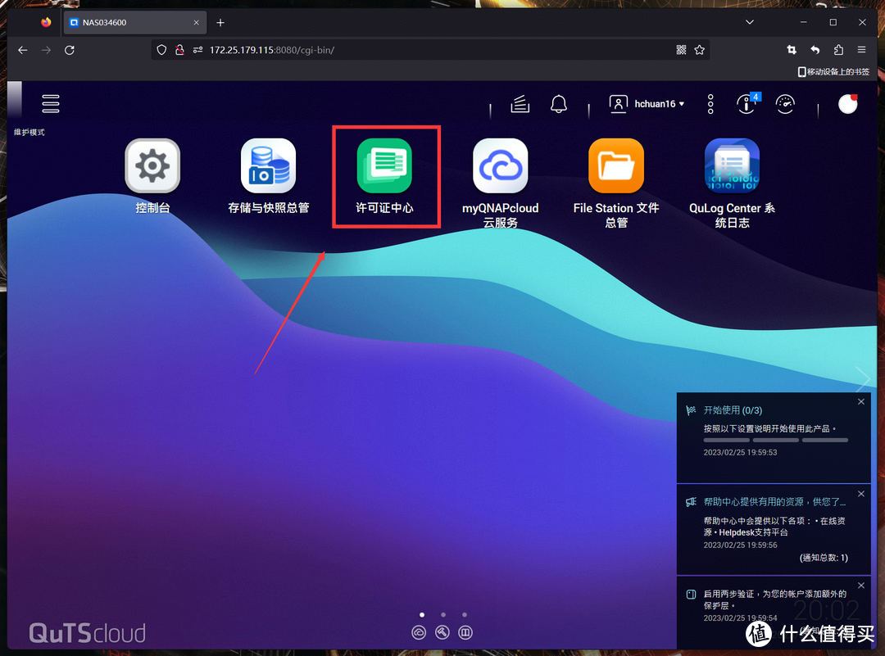Open a new browser tab
885x656 pixels.
point(220,23)
